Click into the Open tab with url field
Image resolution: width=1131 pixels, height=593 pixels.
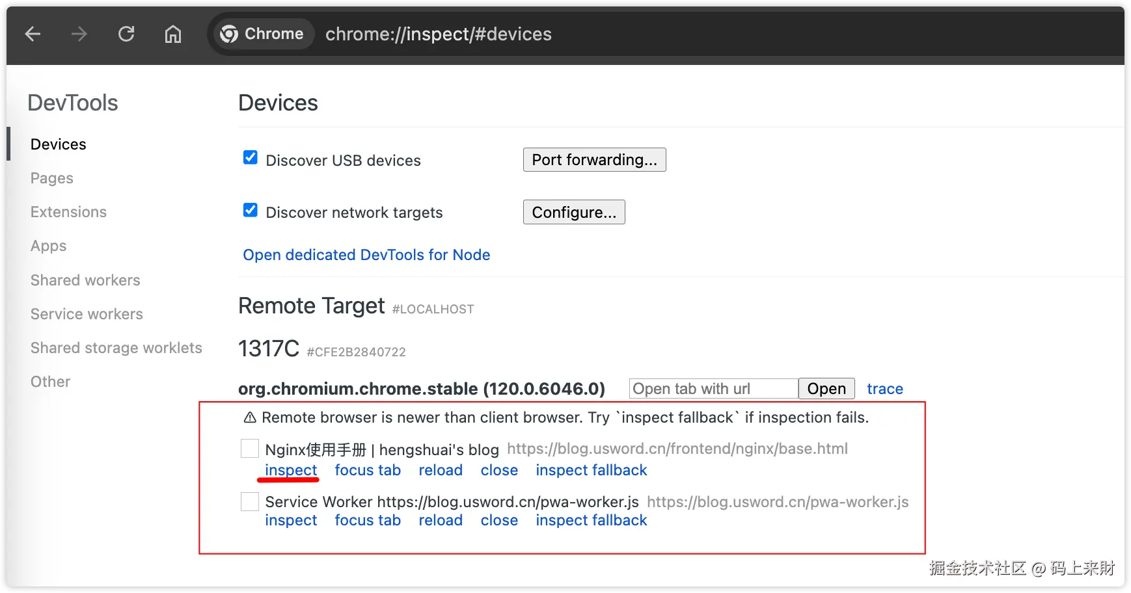point(713,389)
